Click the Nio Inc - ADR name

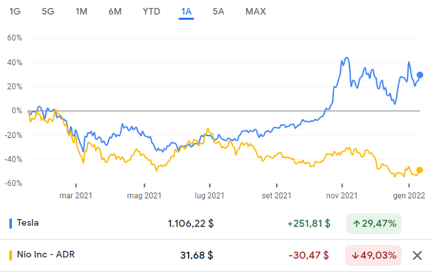(46, 255)
